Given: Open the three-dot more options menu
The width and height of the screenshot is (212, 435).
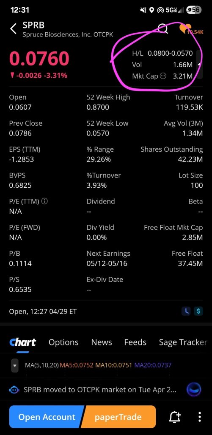Looking at the screenshot, I should tap(200, 417).
